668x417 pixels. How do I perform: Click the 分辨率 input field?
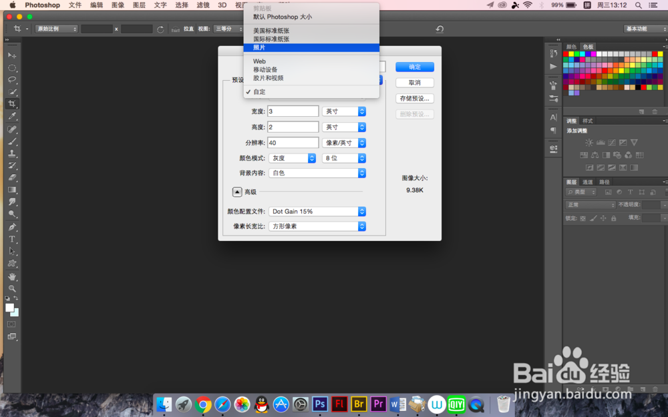[293, 143]
